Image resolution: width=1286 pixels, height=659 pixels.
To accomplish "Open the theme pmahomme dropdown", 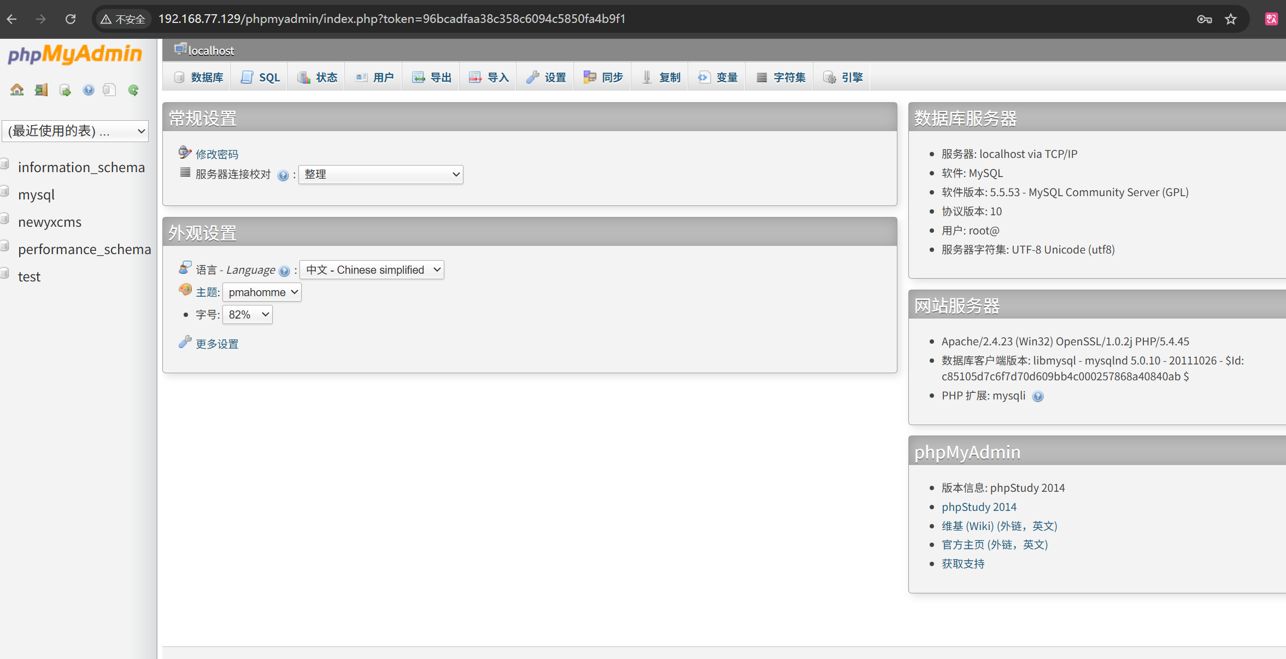I will pyautogui.click(x=262, y=292).
